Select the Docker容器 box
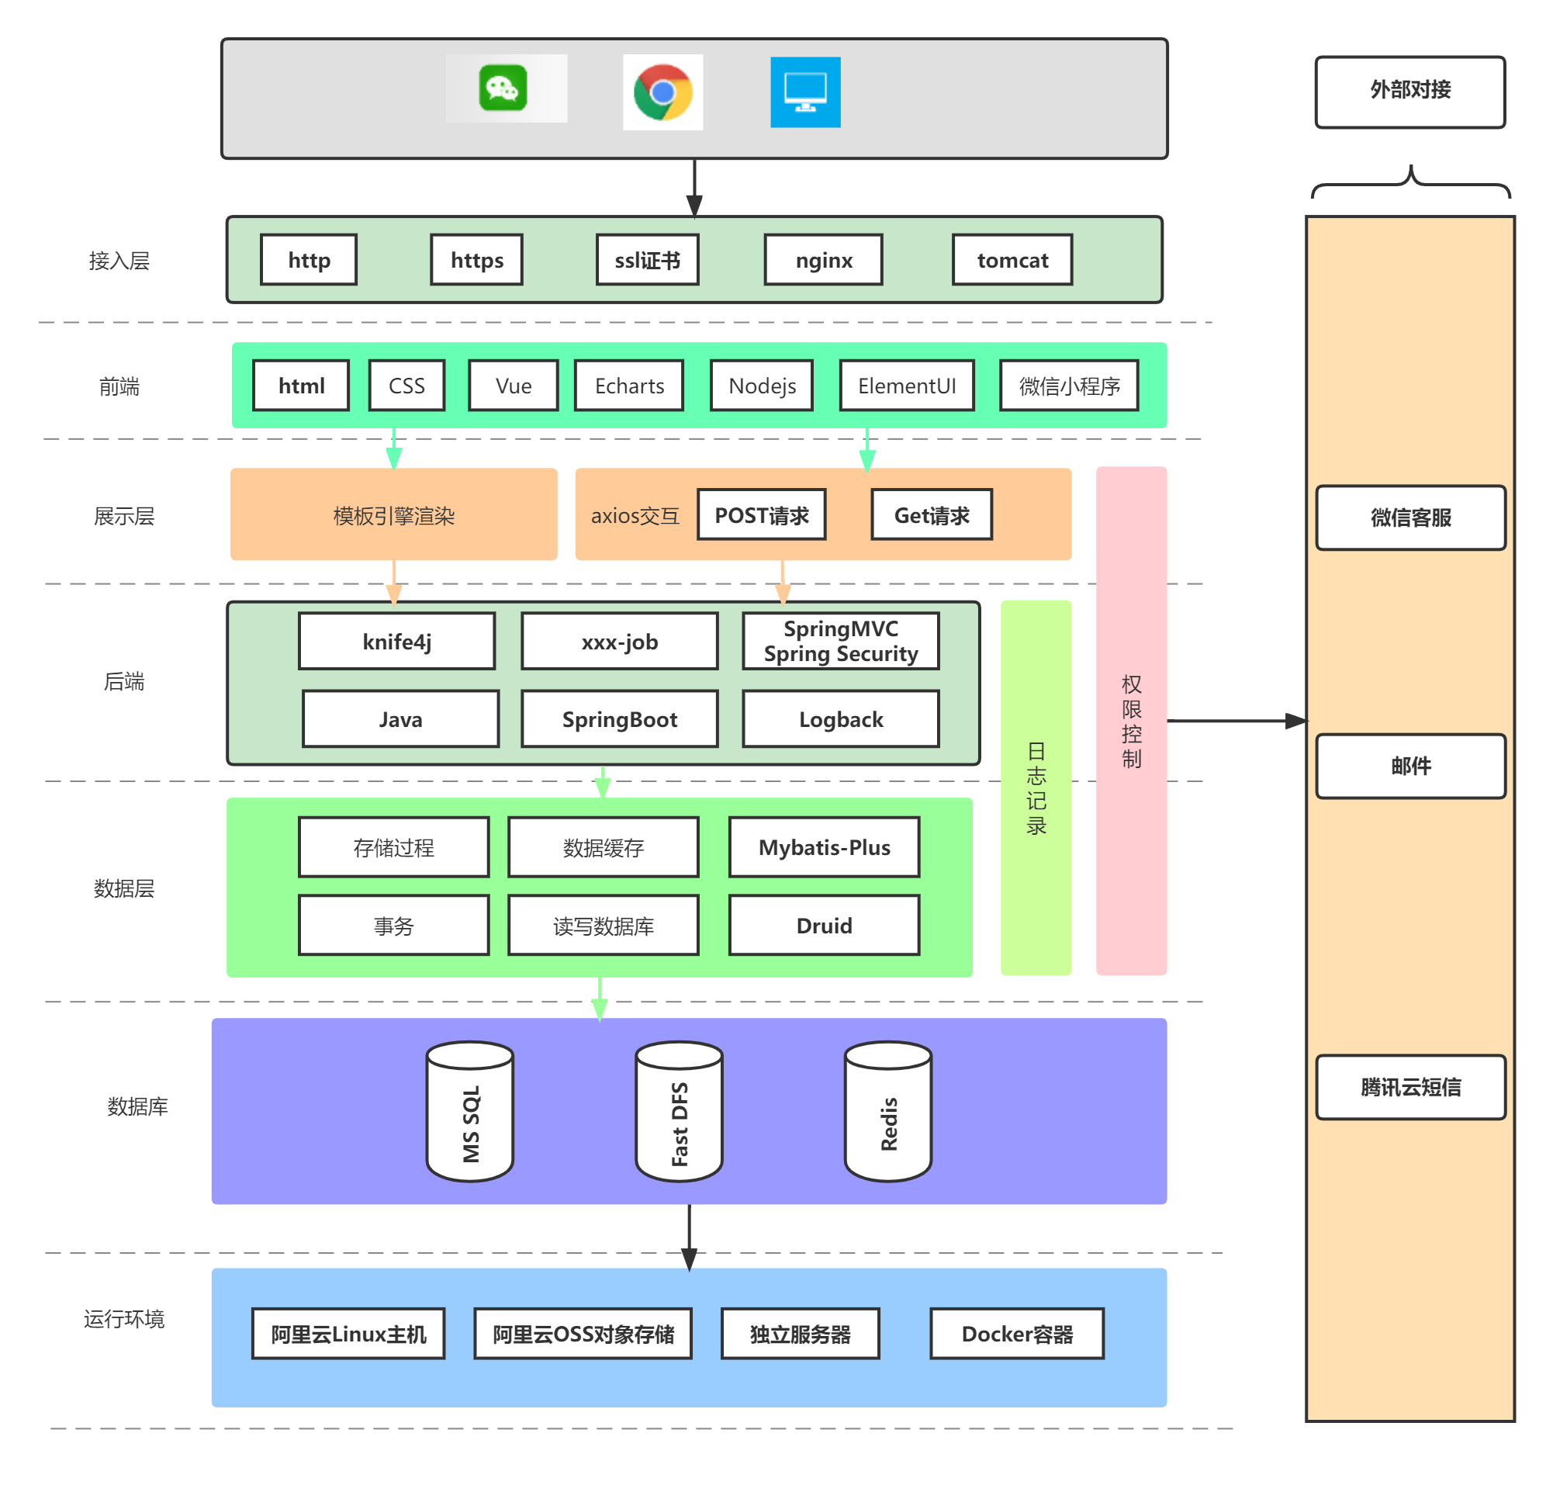The height and width of the screenshot is (1485, 1553). (1016, 1333)
